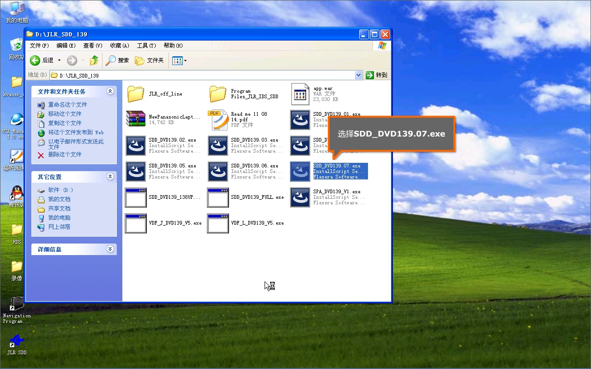Click the Back (后退) button

[42, 60]
